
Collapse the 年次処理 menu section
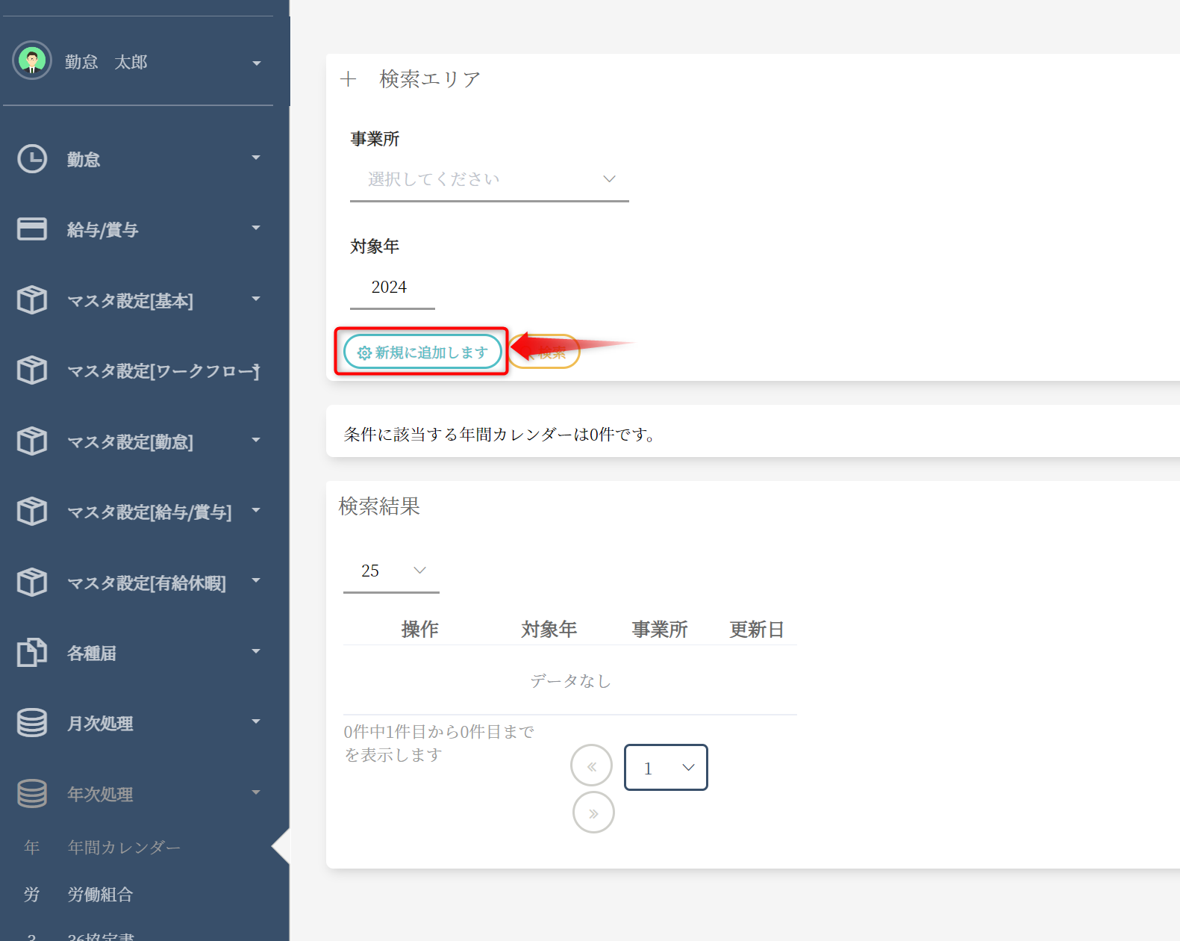[256, 793]
